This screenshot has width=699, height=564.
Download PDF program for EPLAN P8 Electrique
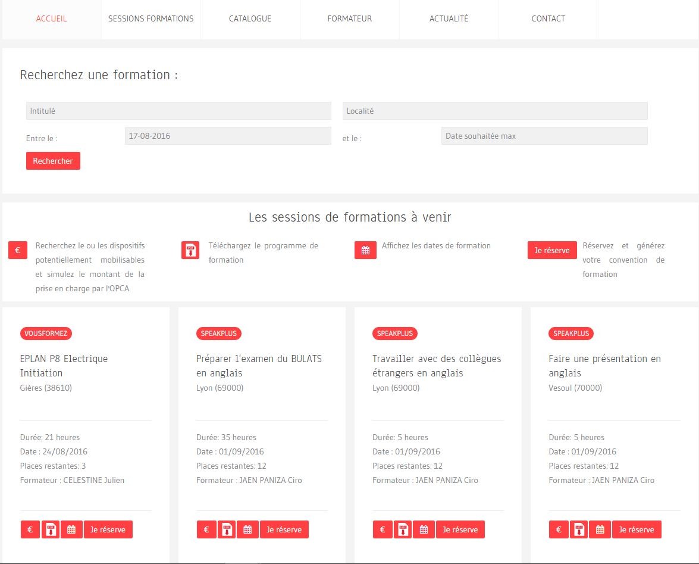click(x=51, y=529)
